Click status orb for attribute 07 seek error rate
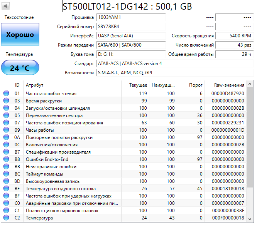Image resolution: width=257 pixels, height=226 pixels. point(6,122)
